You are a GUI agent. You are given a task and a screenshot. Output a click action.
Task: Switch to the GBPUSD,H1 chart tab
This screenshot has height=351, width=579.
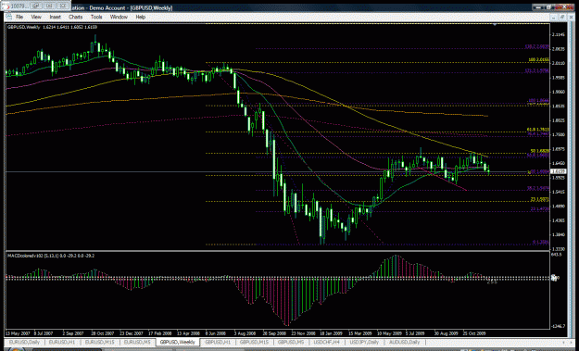tap(218, 342)
